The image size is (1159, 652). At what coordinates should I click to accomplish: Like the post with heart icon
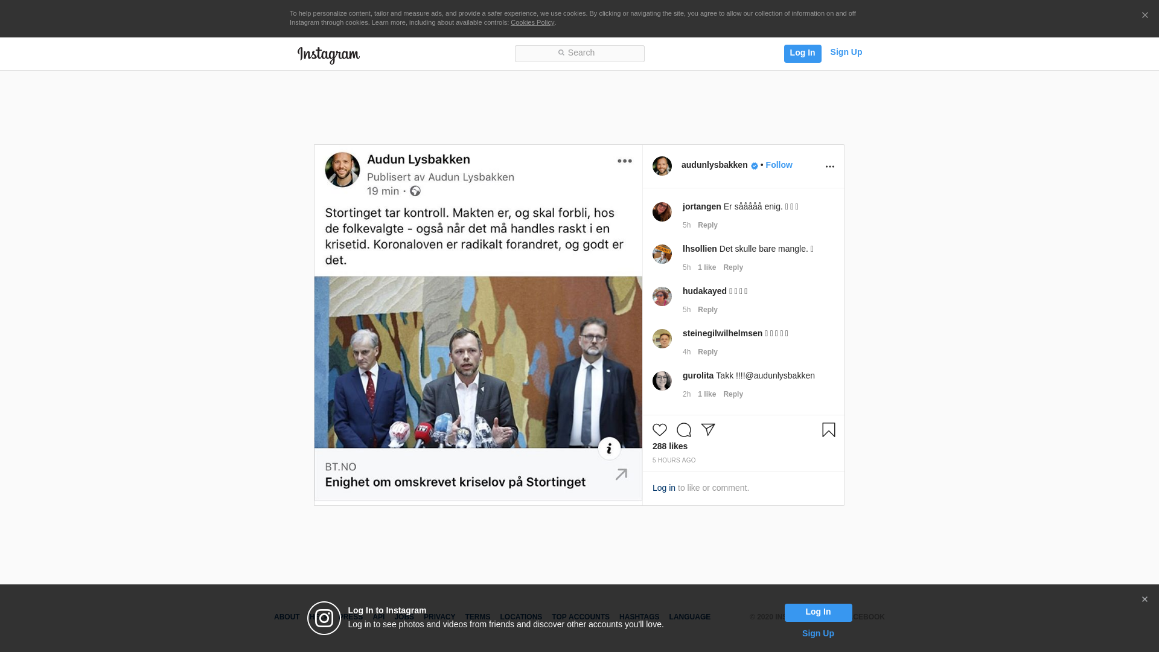[660, 430]
